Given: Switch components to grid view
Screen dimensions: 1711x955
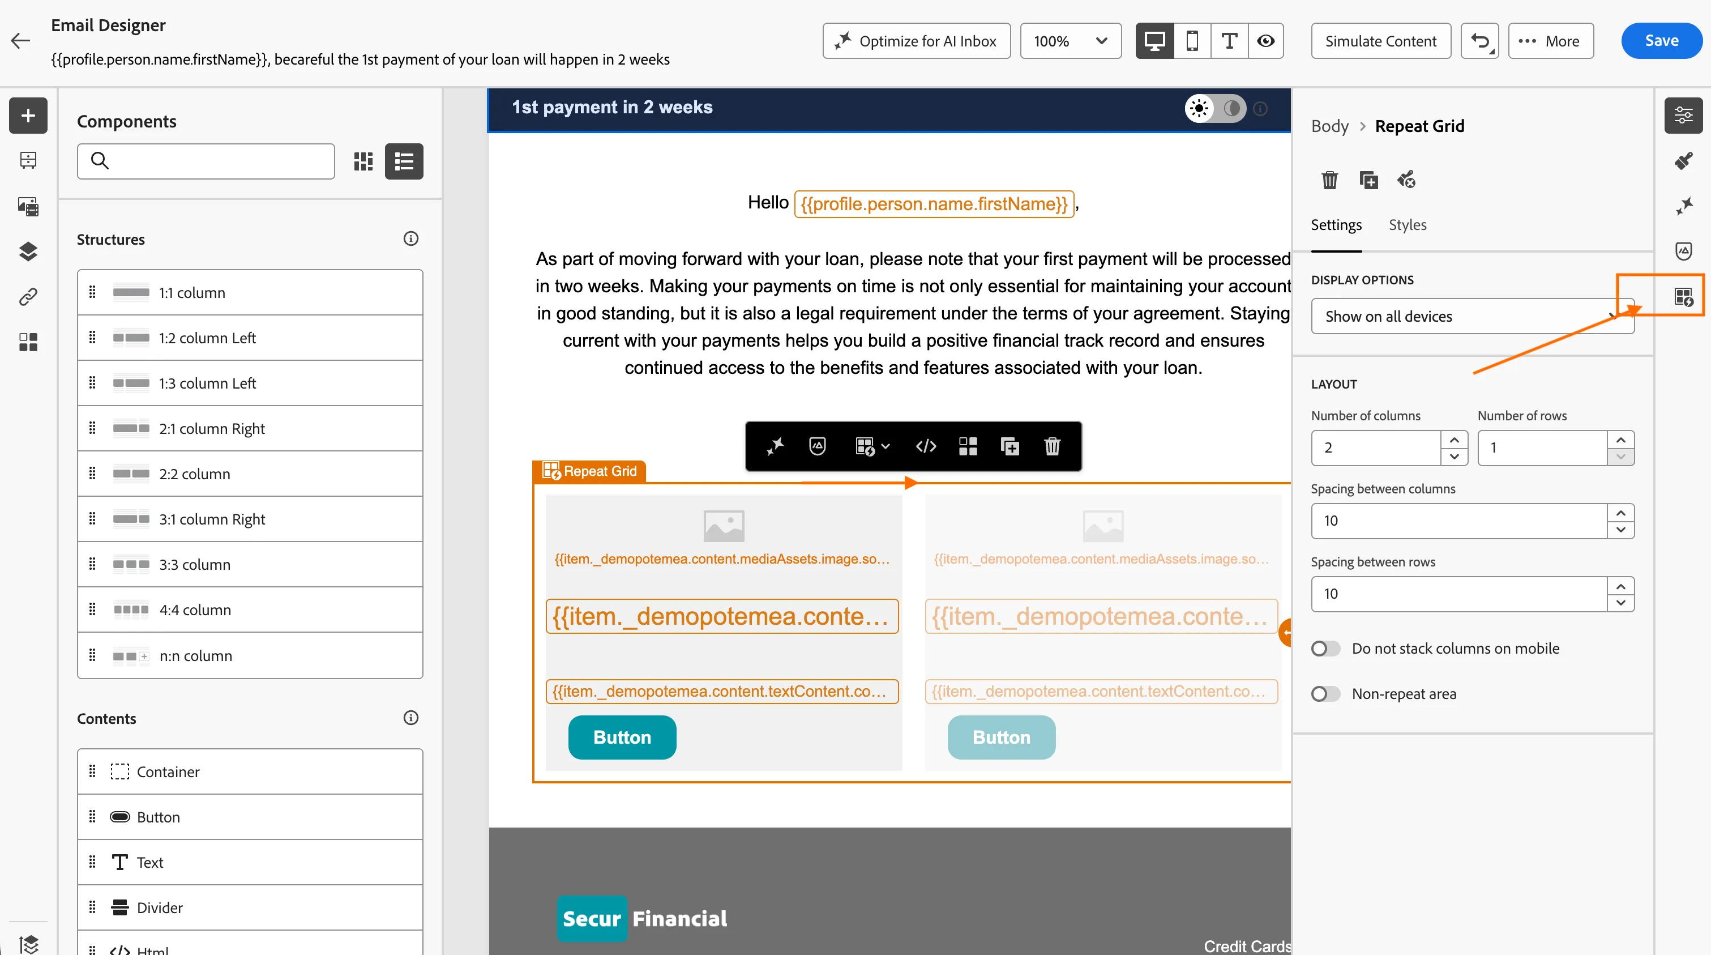Looking at the screenshot, I should pyautogui.click(x=363, y=161).
